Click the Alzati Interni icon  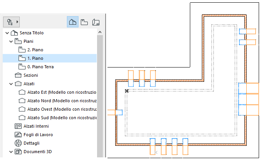[x=18, y=126]
